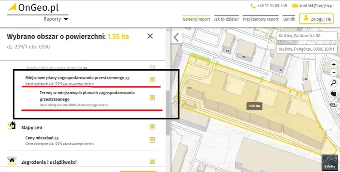Click the Mapy cen house price icon
The height and width of the screenshot is (172, 340).
[12, 125]
